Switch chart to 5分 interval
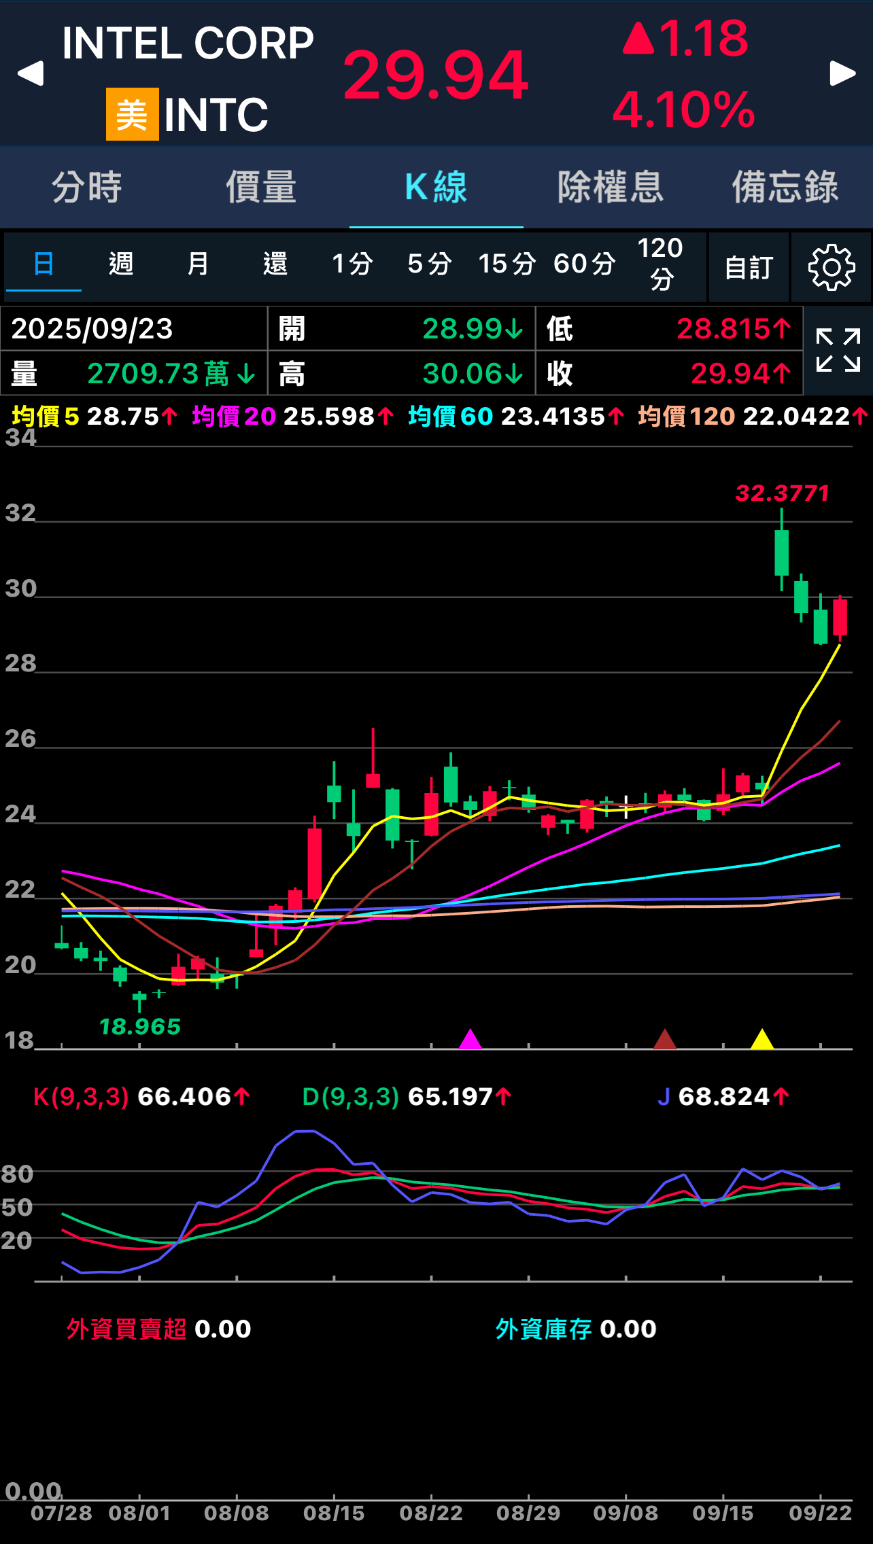This screenshot has width=873, height=1544. click(430, 264)
